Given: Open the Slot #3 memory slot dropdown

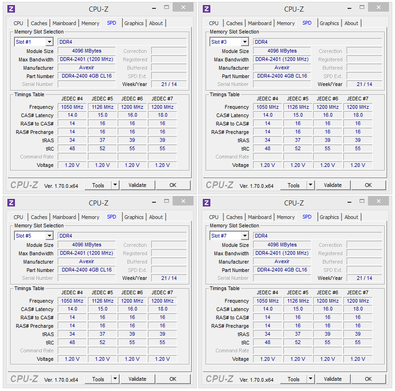Looking at the screenshot, I should [245, 42].
